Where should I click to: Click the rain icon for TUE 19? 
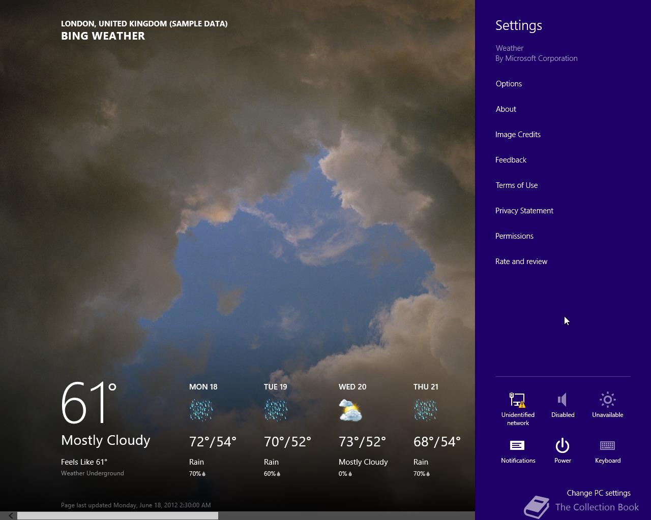pyautogui.click(x=276, y=410)
